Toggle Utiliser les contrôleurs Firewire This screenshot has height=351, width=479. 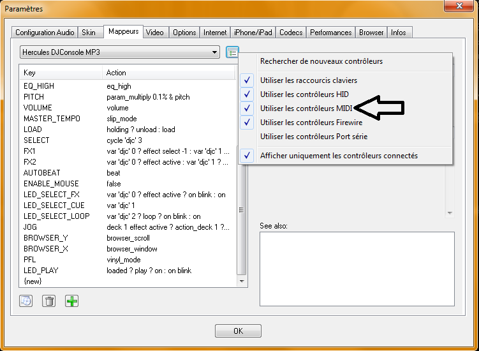[x=345, y=123]
